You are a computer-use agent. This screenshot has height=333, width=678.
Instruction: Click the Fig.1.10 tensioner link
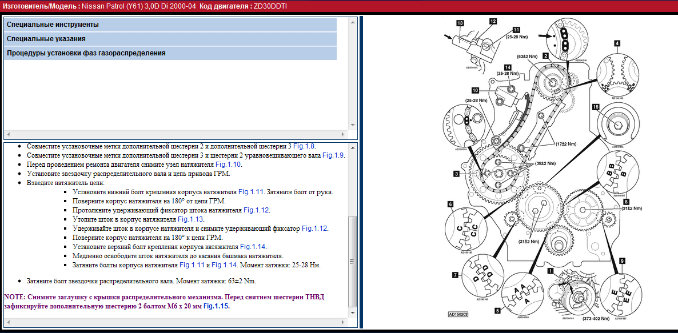point(228,165)
